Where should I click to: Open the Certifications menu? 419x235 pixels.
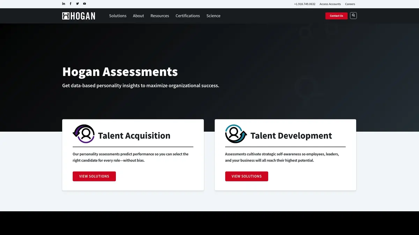tap(188, 16)
